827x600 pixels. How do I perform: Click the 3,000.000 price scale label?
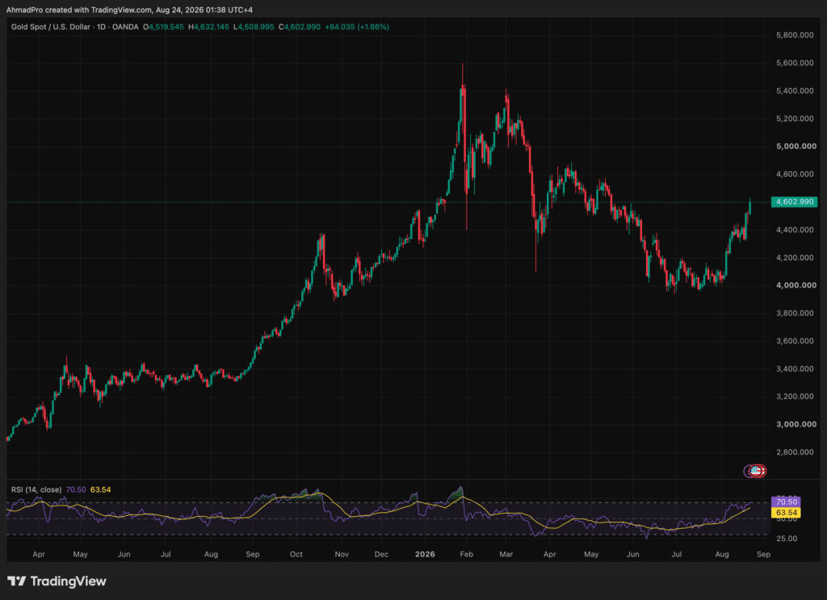(x=796, y=425)
